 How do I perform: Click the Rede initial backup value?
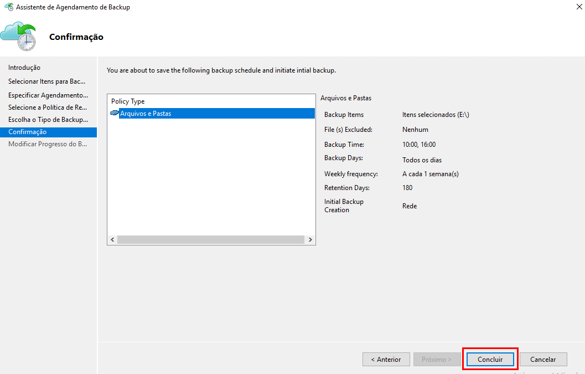coord(409,206)
